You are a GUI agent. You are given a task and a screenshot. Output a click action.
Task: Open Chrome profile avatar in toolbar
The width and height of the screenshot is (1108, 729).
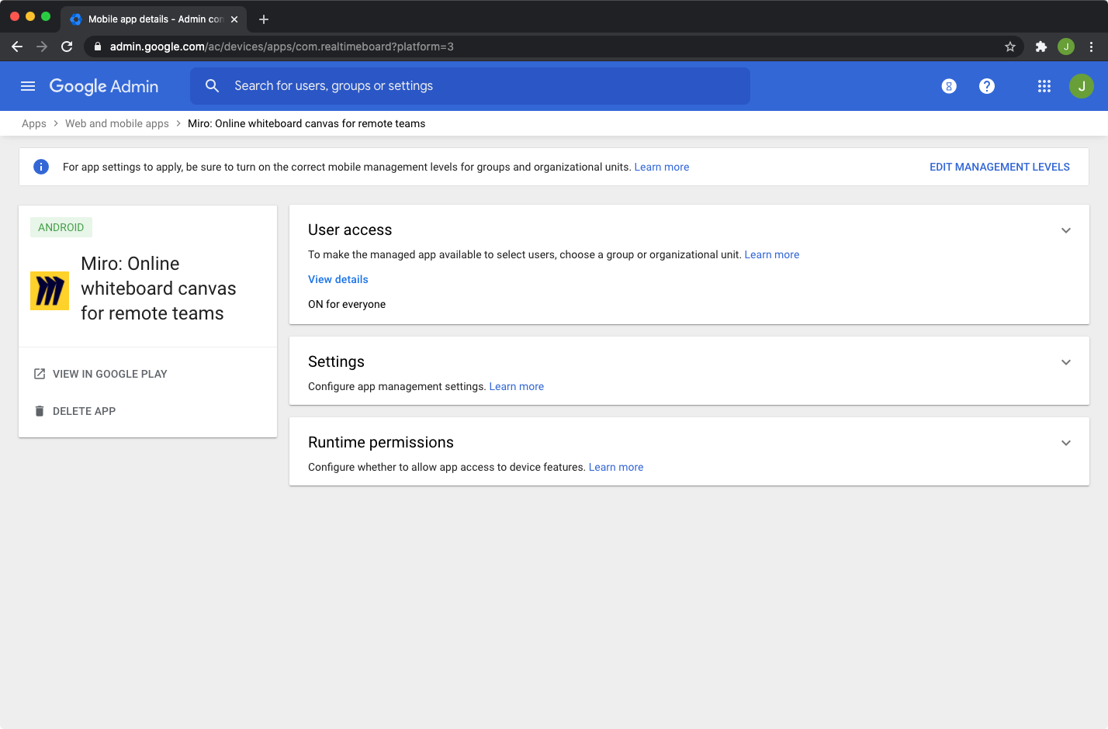click(1066, 47)
